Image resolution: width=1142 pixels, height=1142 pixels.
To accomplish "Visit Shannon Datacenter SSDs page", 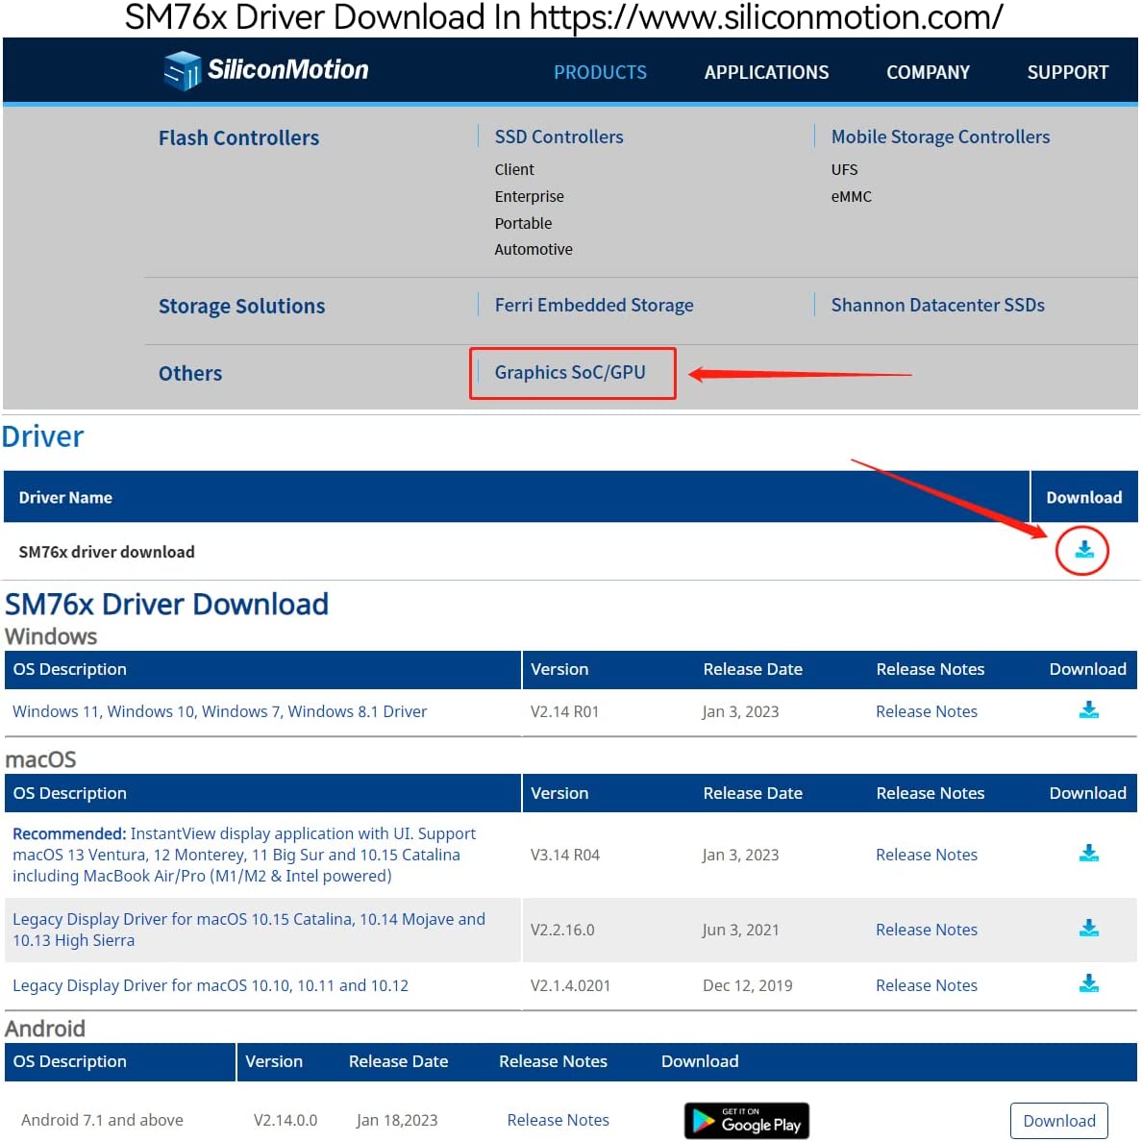I will coord(937,306).
